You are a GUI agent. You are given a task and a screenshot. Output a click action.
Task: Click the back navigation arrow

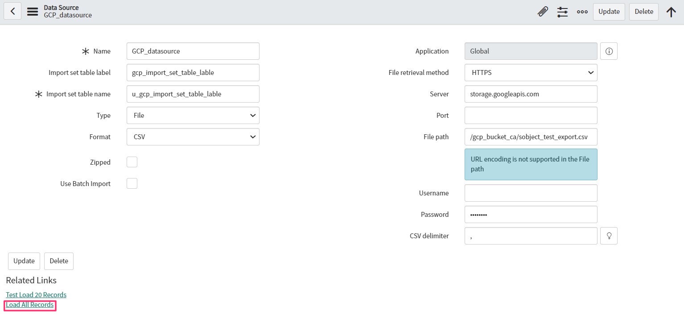point(12,11)
